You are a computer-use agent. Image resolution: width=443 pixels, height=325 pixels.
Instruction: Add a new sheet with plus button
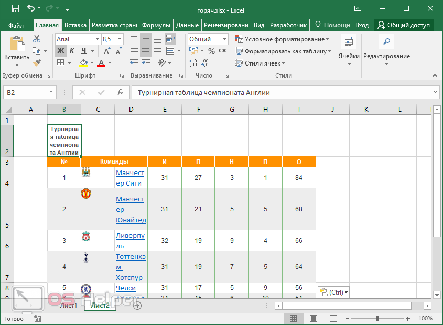point(137,306)
